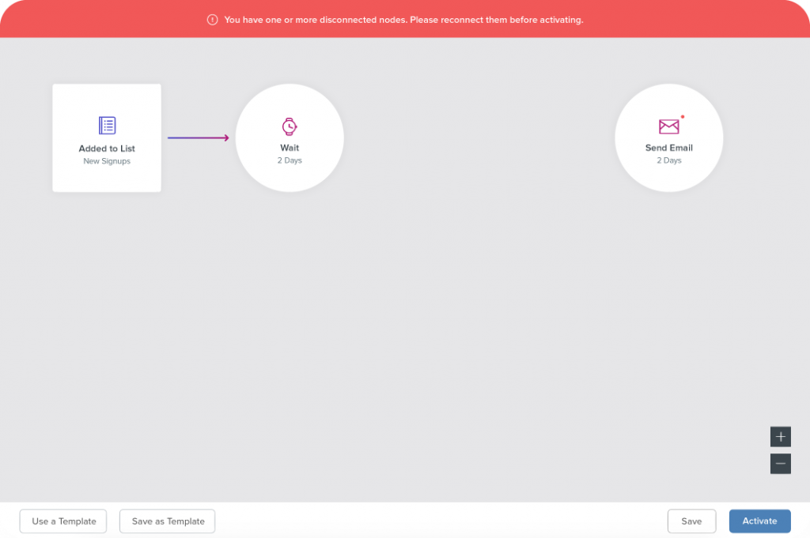Click the Wait watch icon
This screenshot has width=810, height=538.
(x=290, y=126)
